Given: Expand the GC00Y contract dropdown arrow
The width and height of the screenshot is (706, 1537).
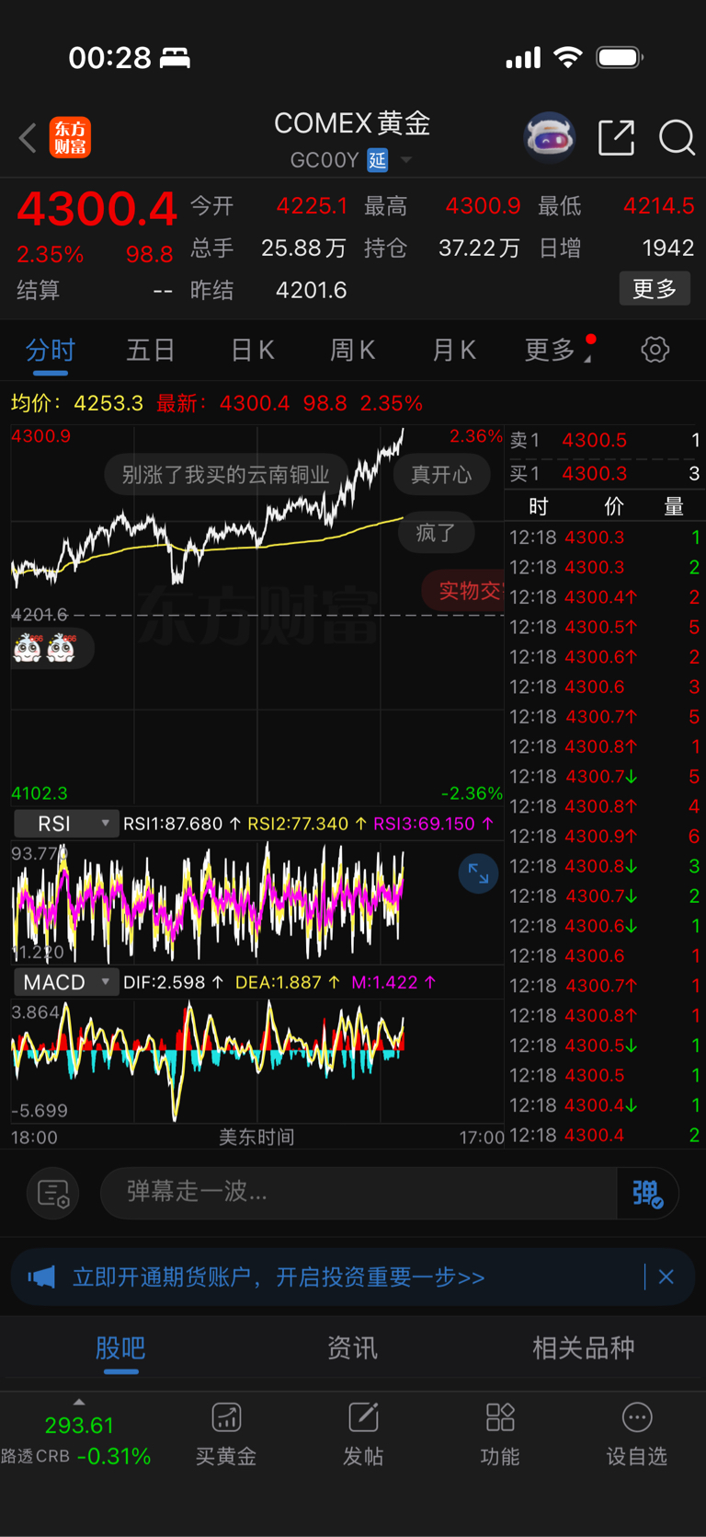Looking at the screenshot, I should tap(406, 161).
